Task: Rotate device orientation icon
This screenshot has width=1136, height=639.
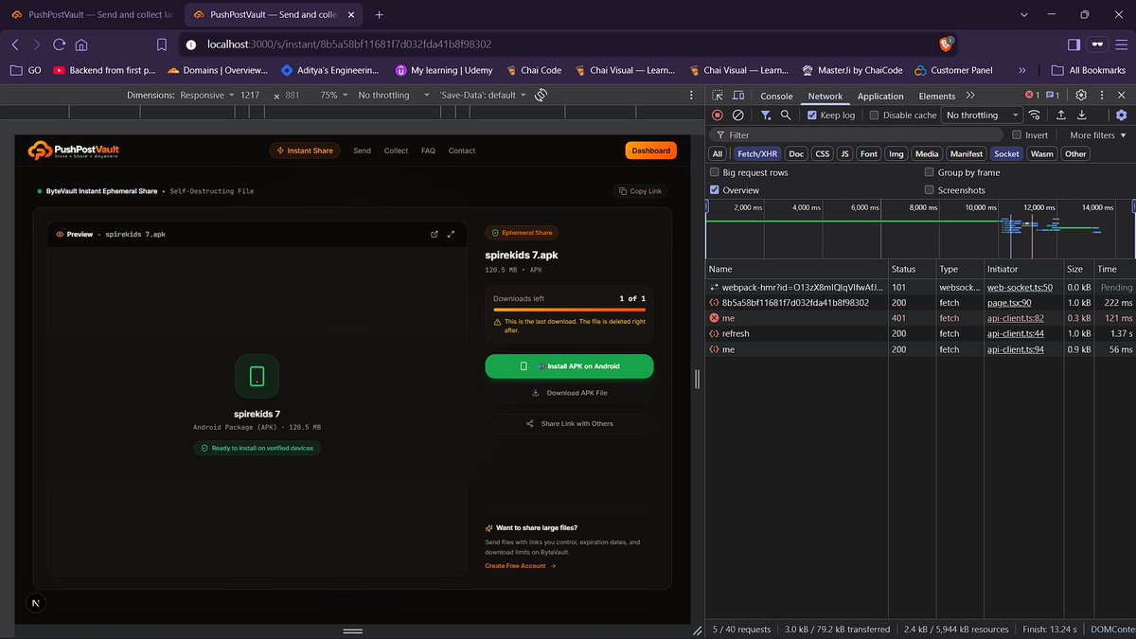Action: pyautogui.click(x=541, y=96)
